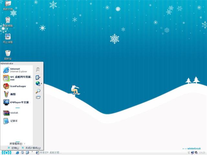The image size is (207, 155).
Task: Click the teal start button on taskbar
Action: (6, 152)
